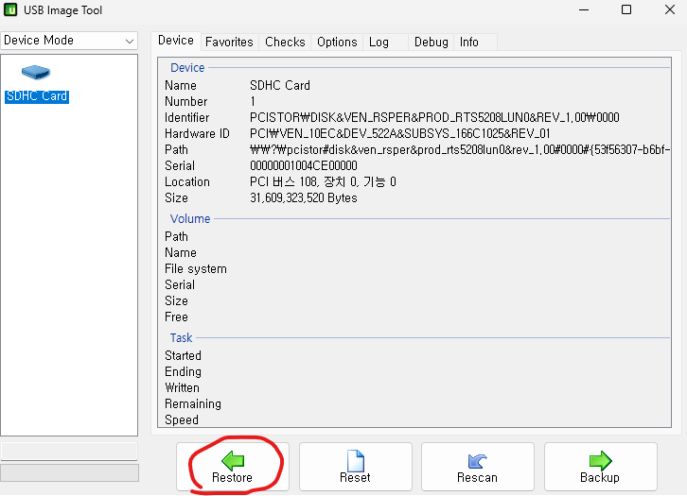
Task: Click the 'Volume' section heading
Action: click(190, 218)
